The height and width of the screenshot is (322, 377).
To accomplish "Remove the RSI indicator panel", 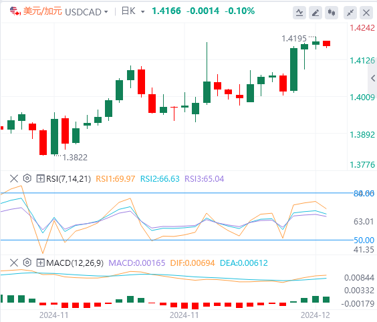I will coord(14,178).
